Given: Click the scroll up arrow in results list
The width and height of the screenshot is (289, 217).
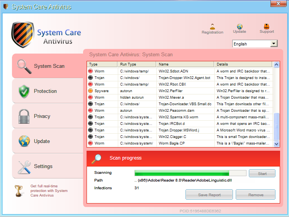Looking at the screenshot, I should point(276,65).
